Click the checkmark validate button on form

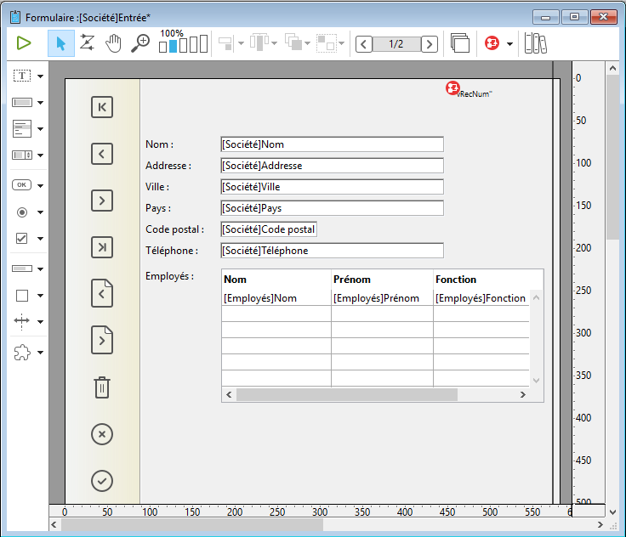click(101, 481)
